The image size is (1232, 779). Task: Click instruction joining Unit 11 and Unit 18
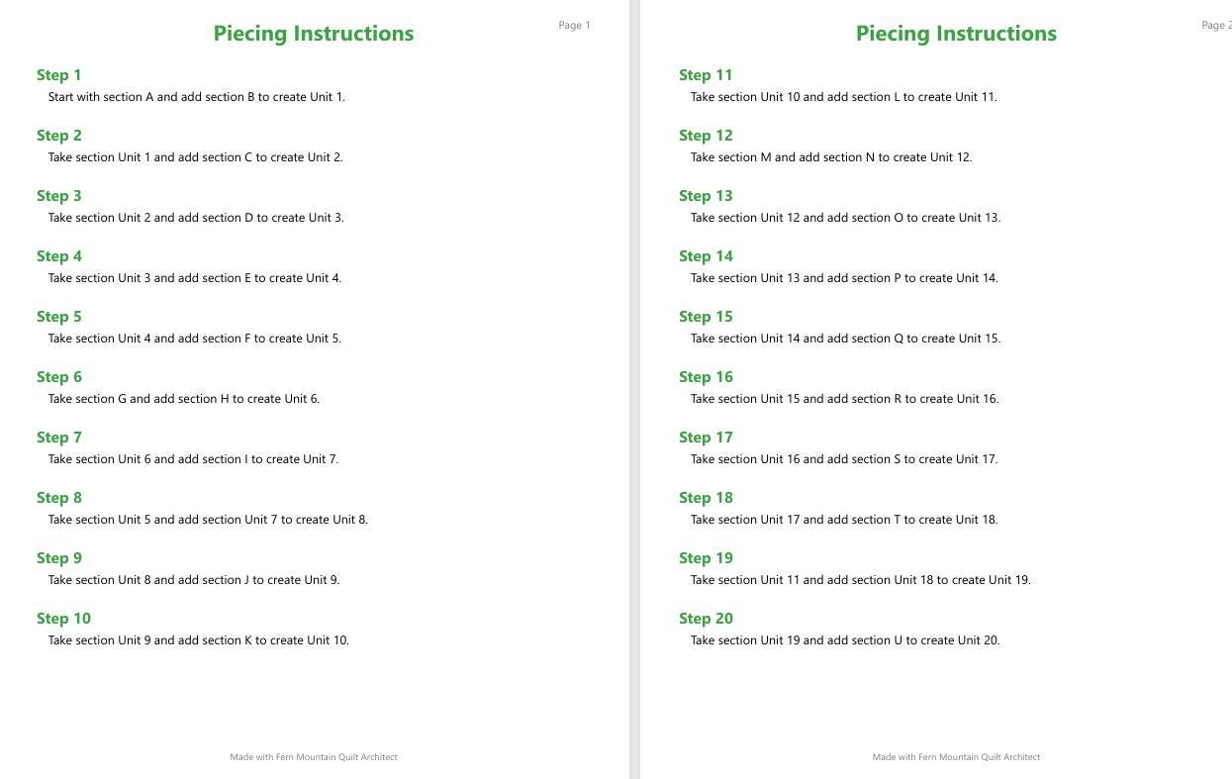pos(861,580)
